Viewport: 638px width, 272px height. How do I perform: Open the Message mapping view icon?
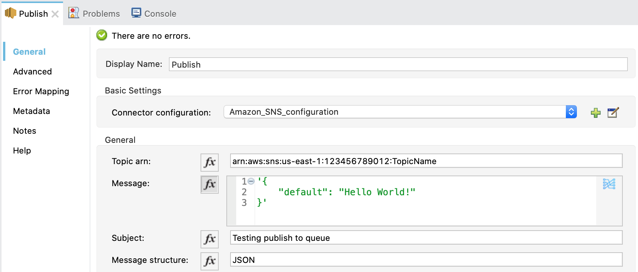click(609, 184)
